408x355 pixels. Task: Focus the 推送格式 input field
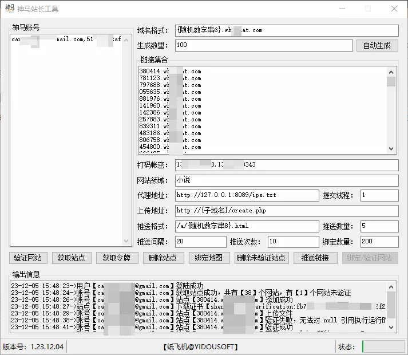pos(247,226)
